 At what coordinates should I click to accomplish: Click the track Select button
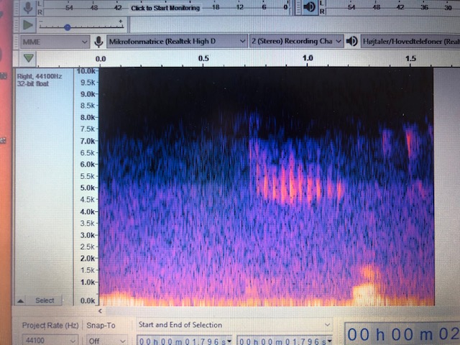pos(45,300)
